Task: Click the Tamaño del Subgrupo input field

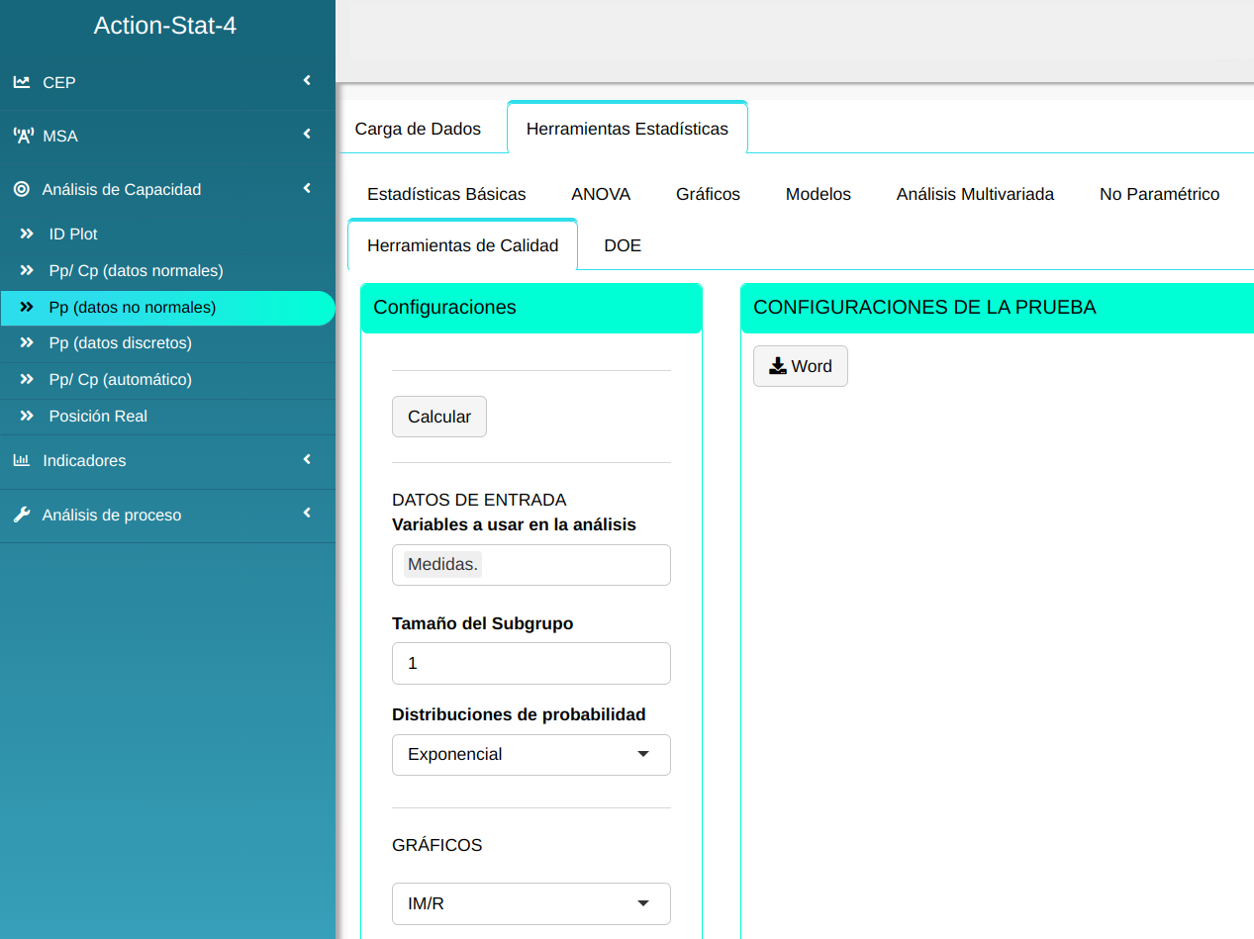Action: click(531, 663)
